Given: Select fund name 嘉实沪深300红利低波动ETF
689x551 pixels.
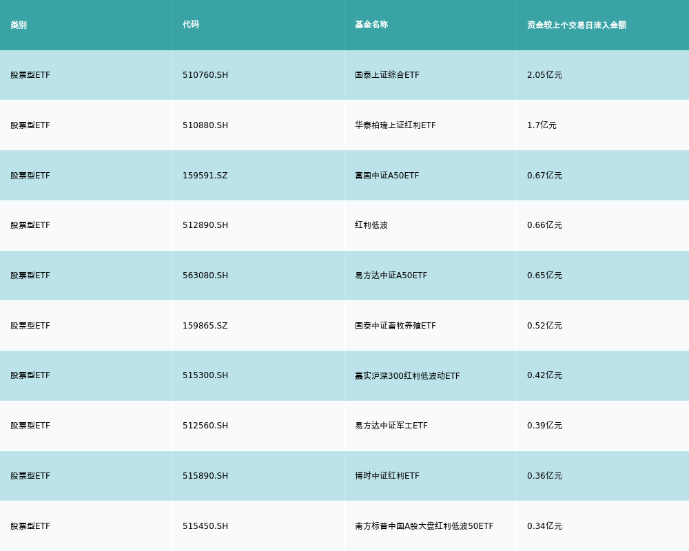Looking at the screenshot, I should (x=407, y=375).
